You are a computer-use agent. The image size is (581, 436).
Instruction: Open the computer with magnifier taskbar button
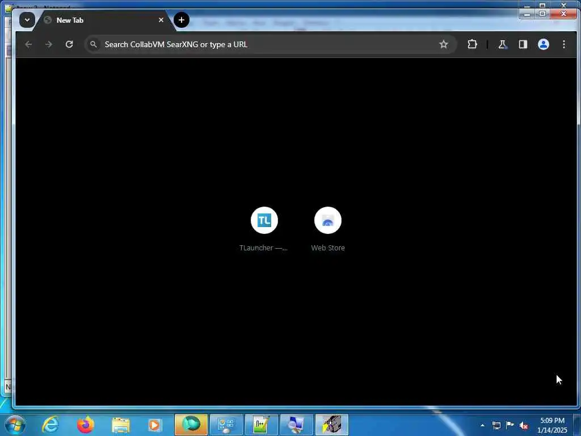coord(296,425)
